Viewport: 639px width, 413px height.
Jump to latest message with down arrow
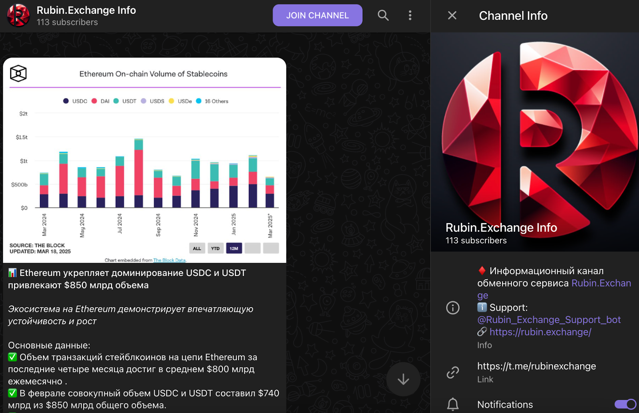[x=403, y=379]
